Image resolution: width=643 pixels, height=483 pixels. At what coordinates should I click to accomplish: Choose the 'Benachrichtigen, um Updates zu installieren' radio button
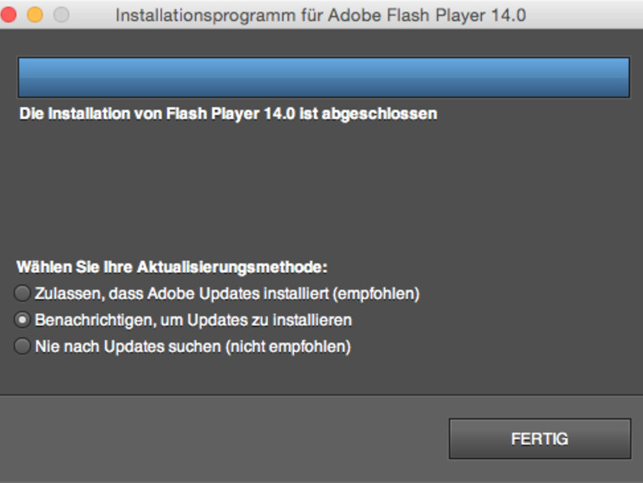[x=23, y=320]
